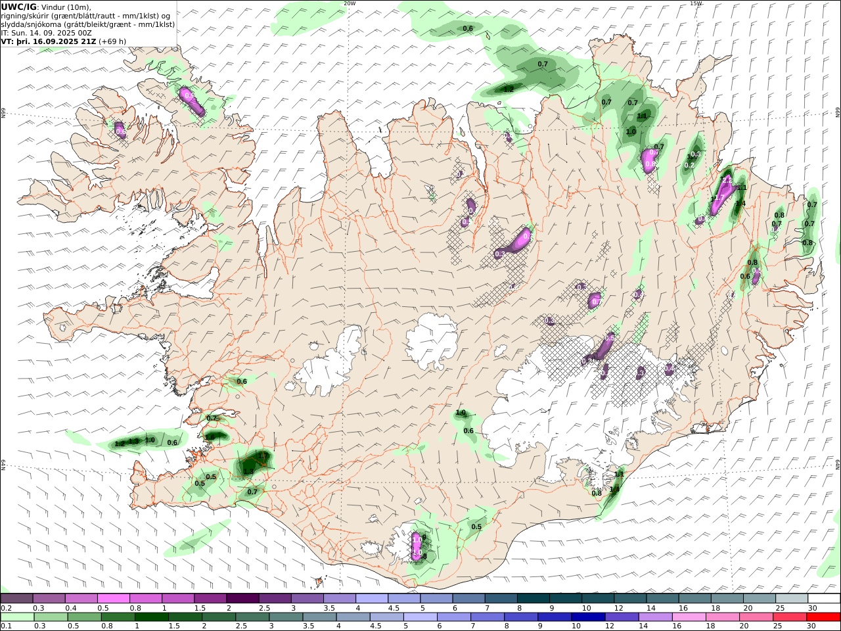Click the 'IT: Sun. 14. 09. 2025 00Z' line
Screen dimensions: 841x631
46,32
